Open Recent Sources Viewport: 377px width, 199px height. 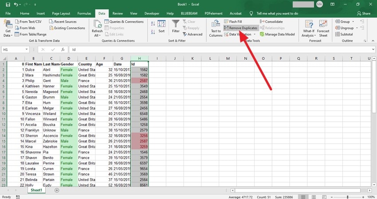63,22
